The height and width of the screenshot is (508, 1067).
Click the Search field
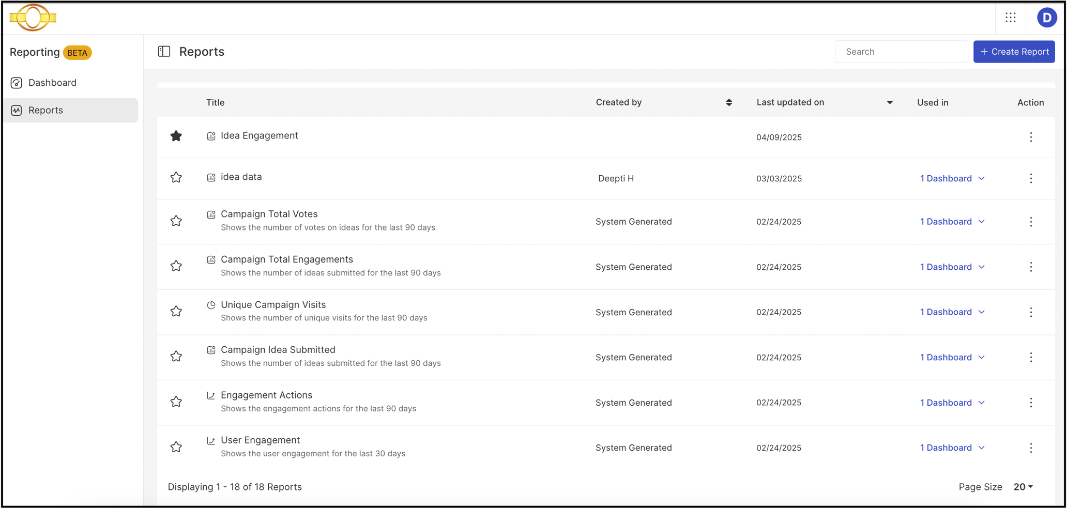(x=901, y=52)
